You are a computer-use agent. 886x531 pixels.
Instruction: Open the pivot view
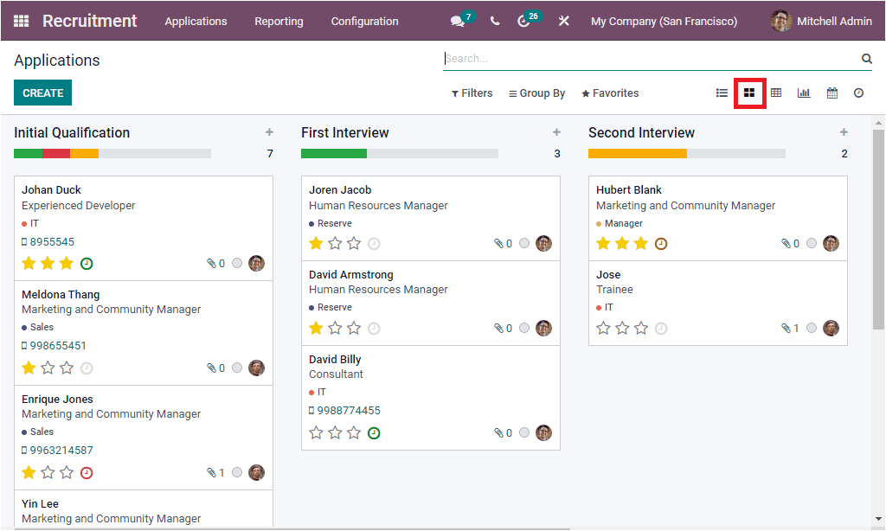point(776,93)
